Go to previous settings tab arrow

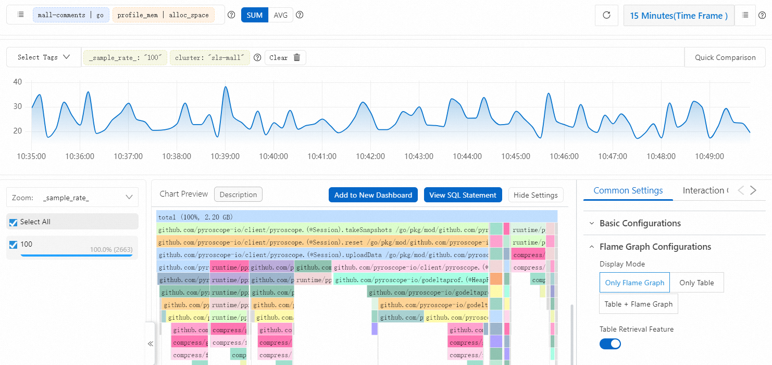tap(741, 190)
